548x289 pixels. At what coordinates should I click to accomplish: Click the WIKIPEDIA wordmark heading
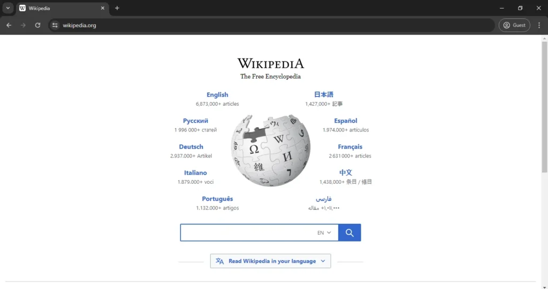(270, 64)
